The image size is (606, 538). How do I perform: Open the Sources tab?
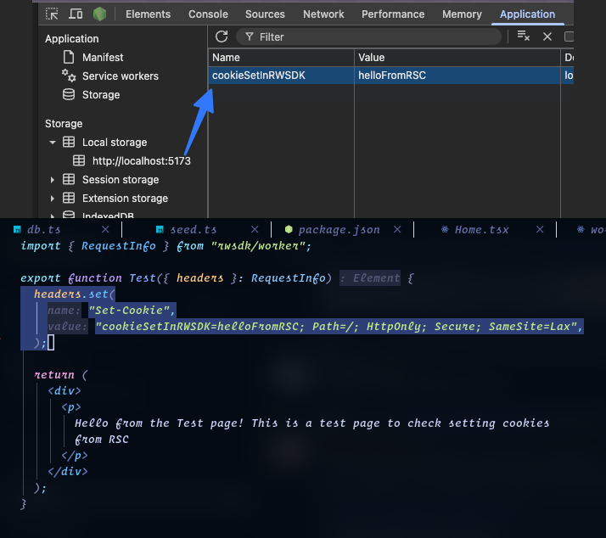pyautogui.click(x=265, y=14)
